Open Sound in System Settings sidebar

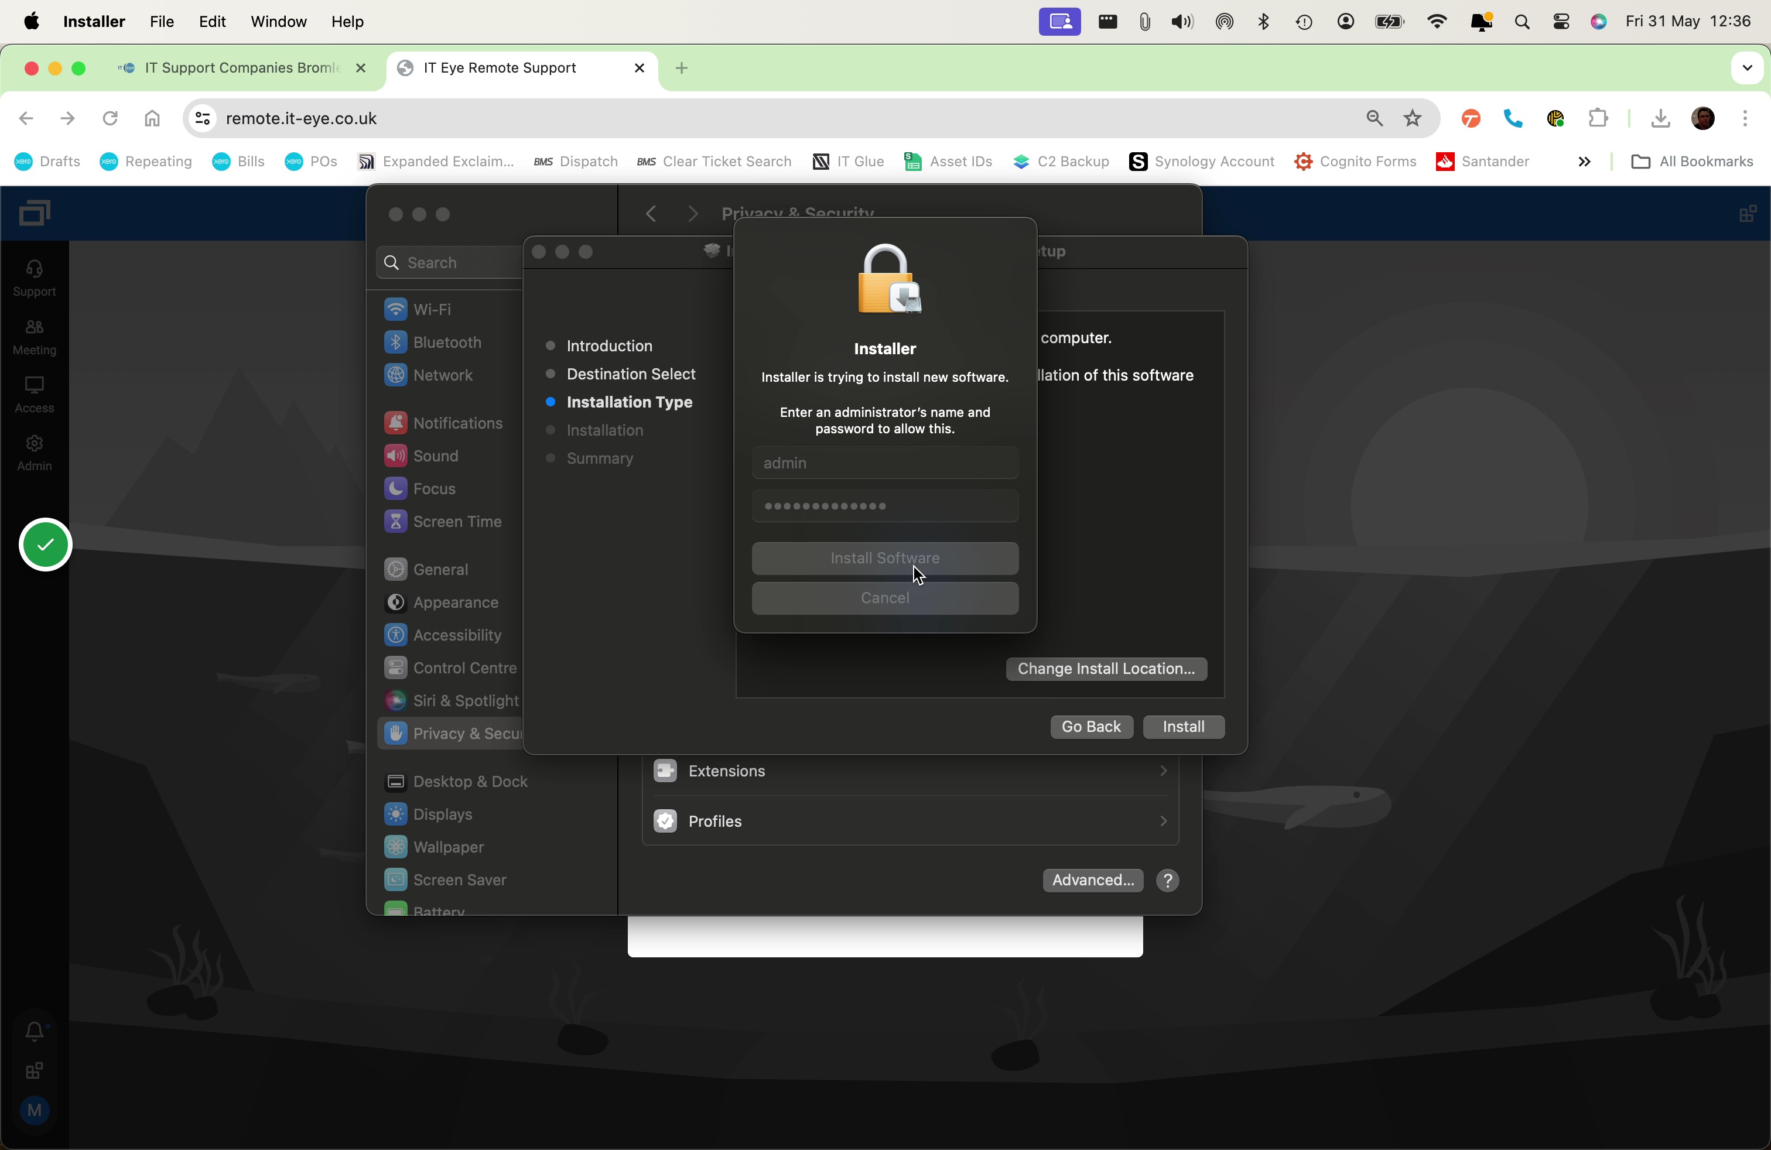(x=422, y=455)
